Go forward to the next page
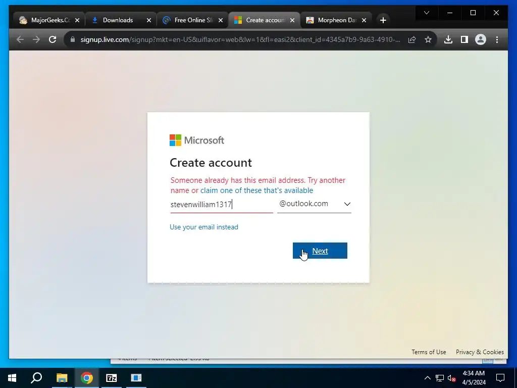The width and height of the screenshot is (517, 388). coord(36,39)
